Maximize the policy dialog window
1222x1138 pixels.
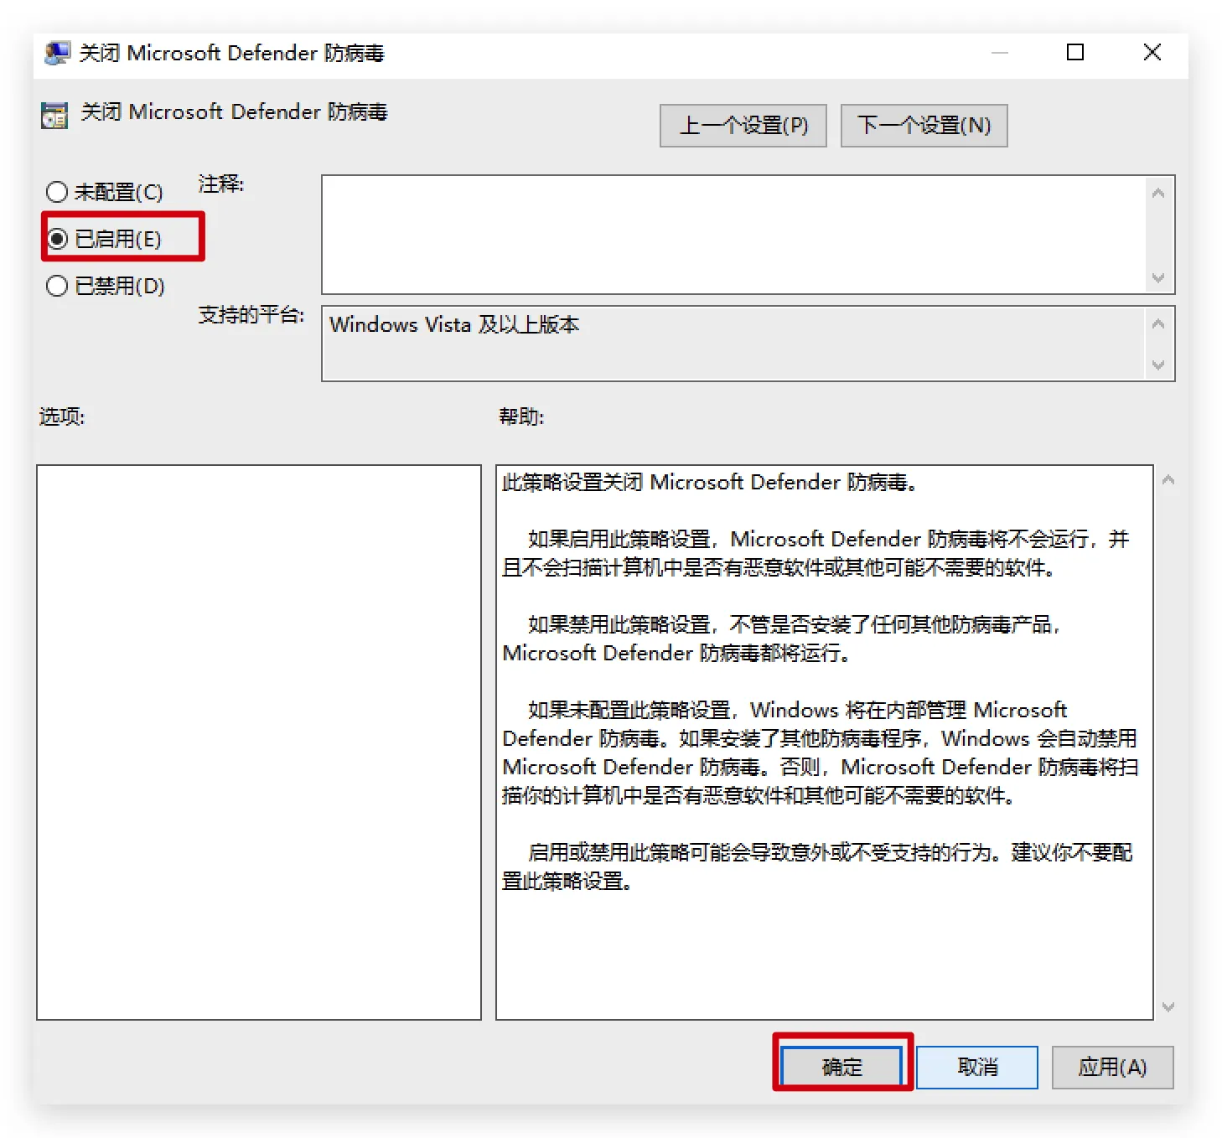(1075, 53)
